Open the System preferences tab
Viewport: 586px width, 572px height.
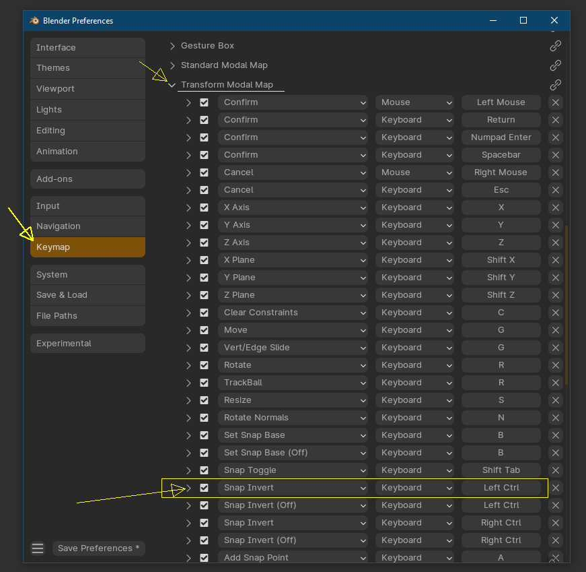[88, 275]
